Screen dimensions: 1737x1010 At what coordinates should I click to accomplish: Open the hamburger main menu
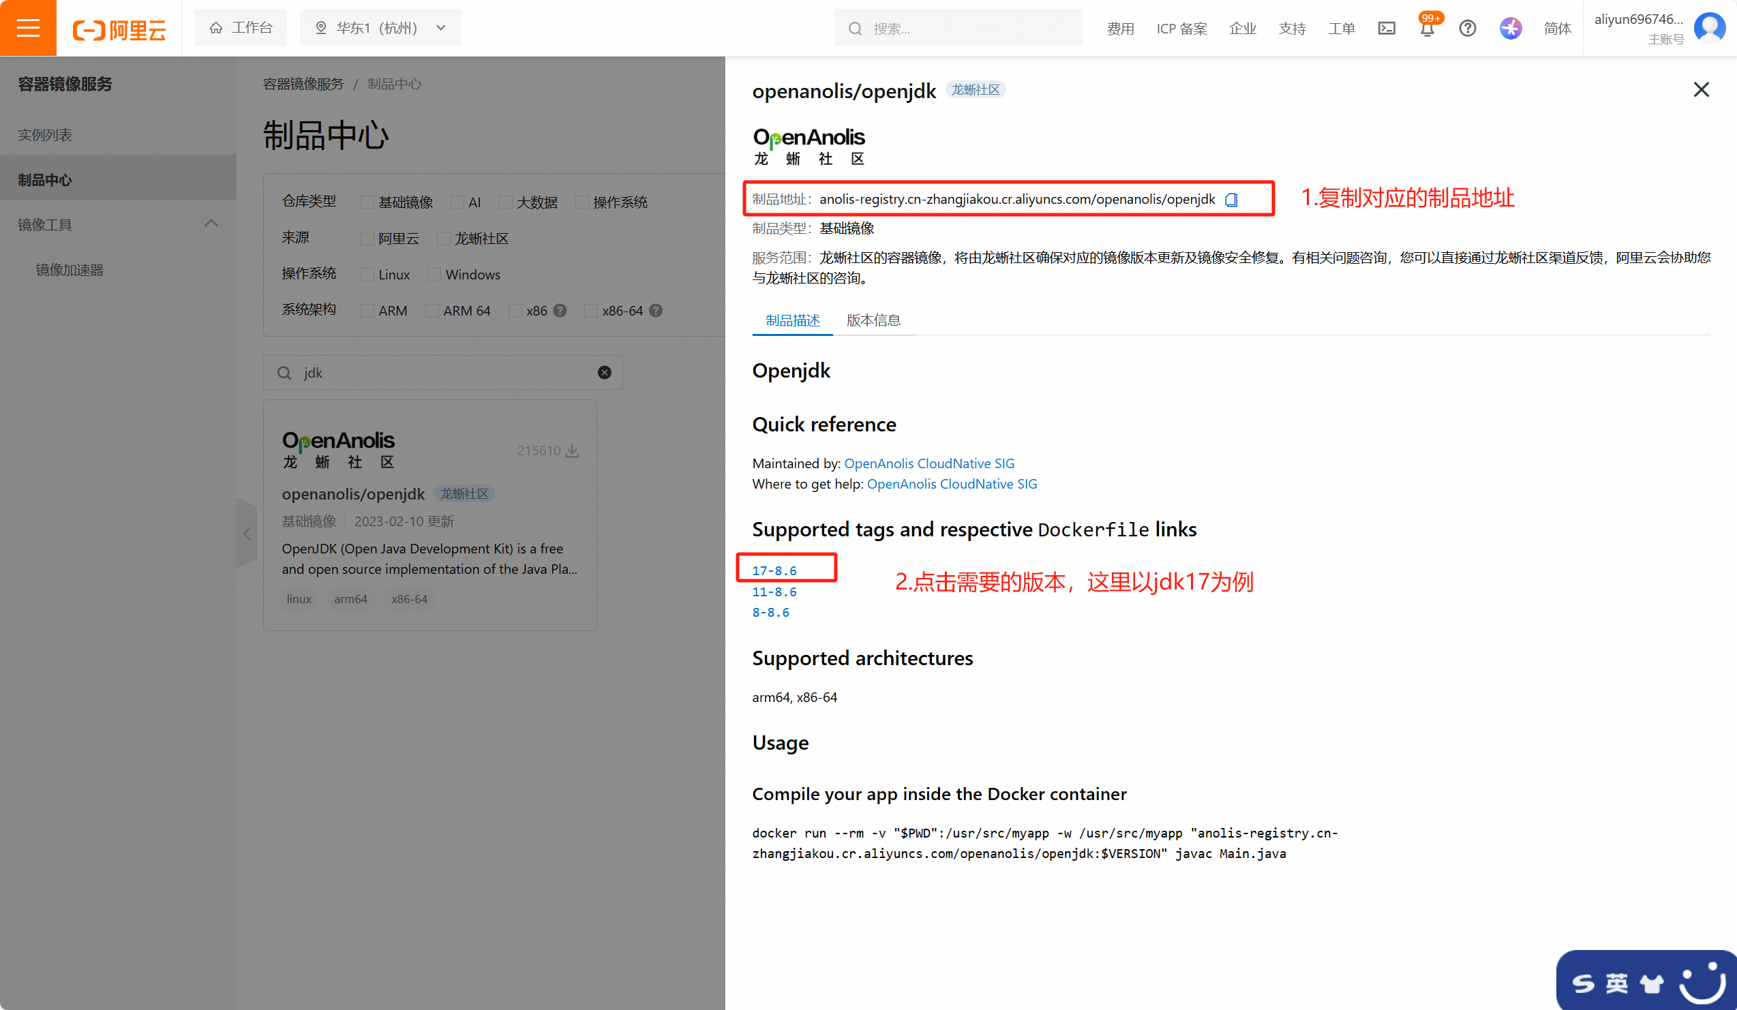coord(27,27)
